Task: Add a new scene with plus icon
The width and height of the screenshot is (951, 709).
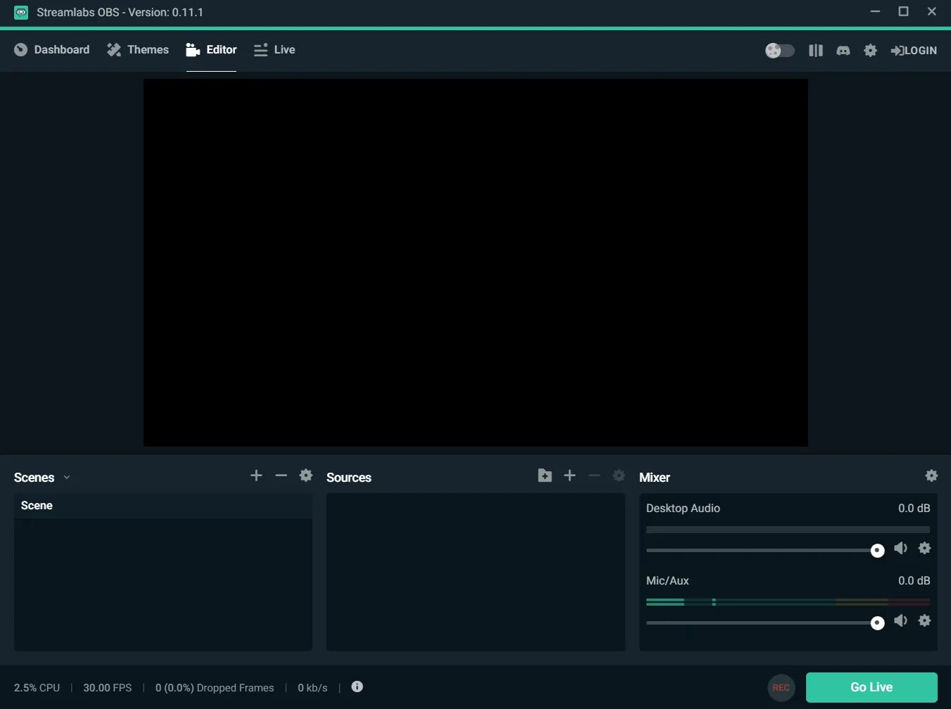Action: click(256, 475)
